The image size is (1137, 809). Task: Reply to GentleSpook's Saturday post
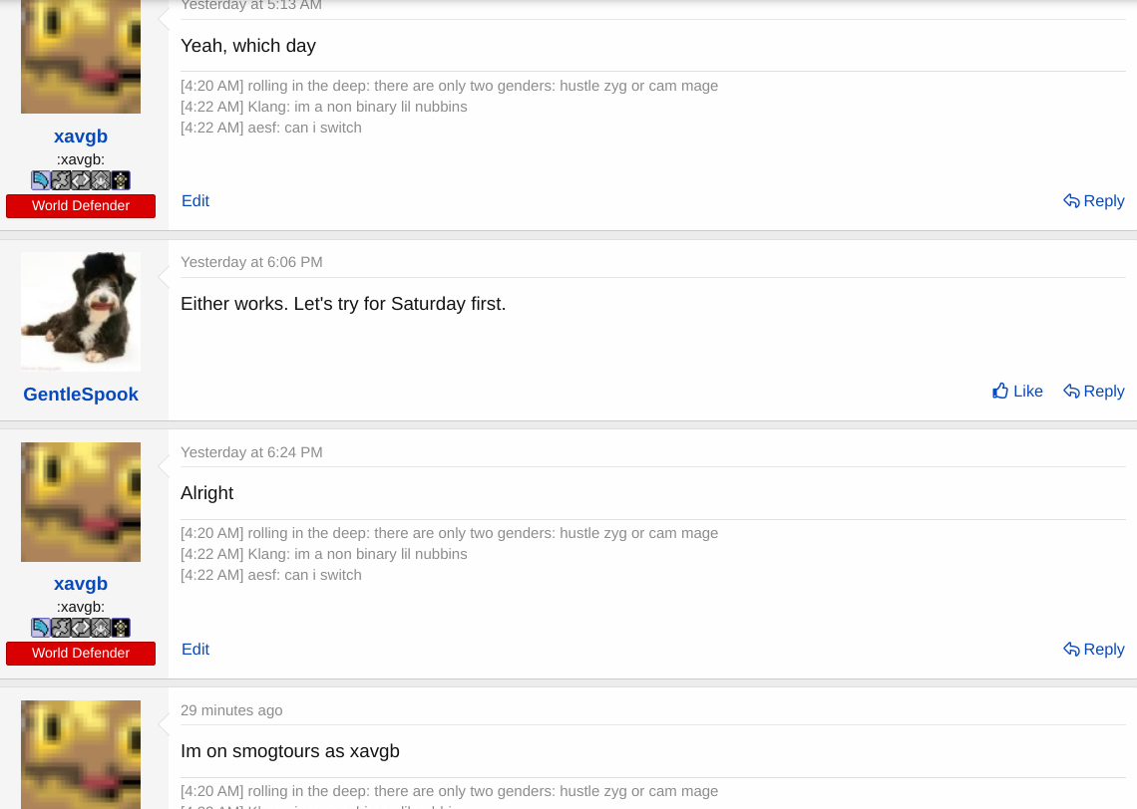tap(1093, 392)
